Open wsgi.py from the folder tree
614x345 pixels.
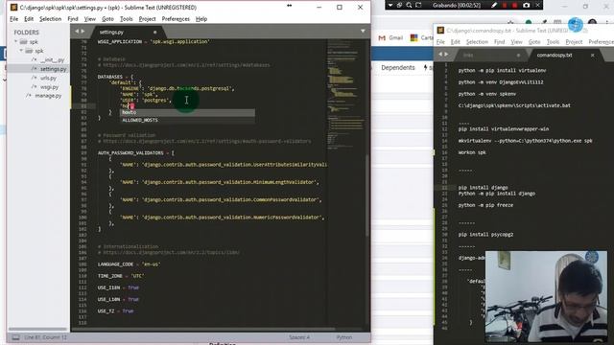[49, 87]
